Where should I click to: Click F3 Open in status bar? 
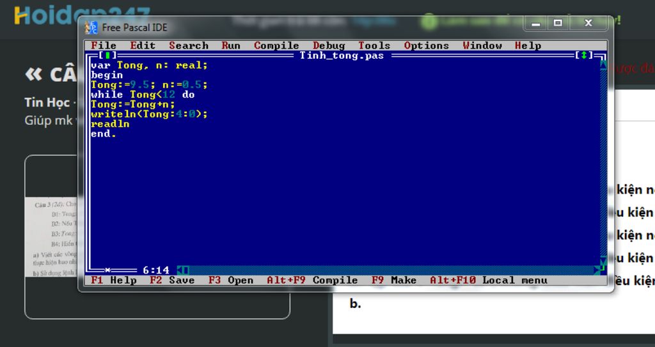[x=231, y=280]
